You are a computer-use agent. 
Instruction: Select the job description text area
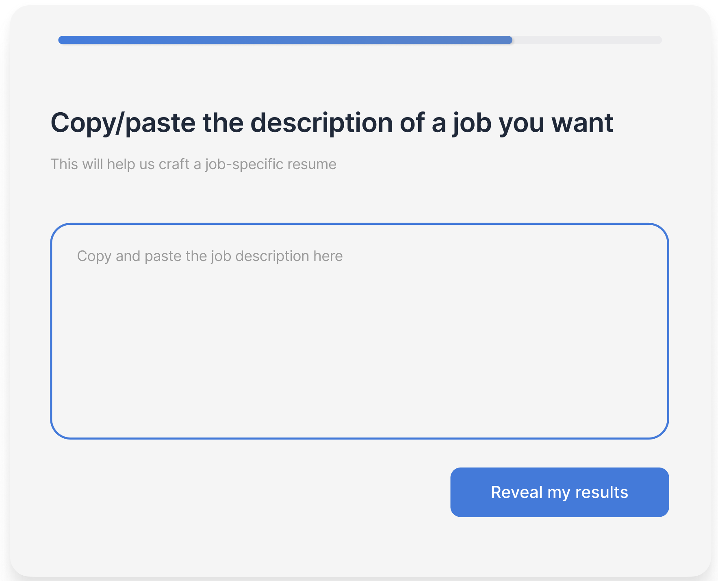(x=359, y=330)
